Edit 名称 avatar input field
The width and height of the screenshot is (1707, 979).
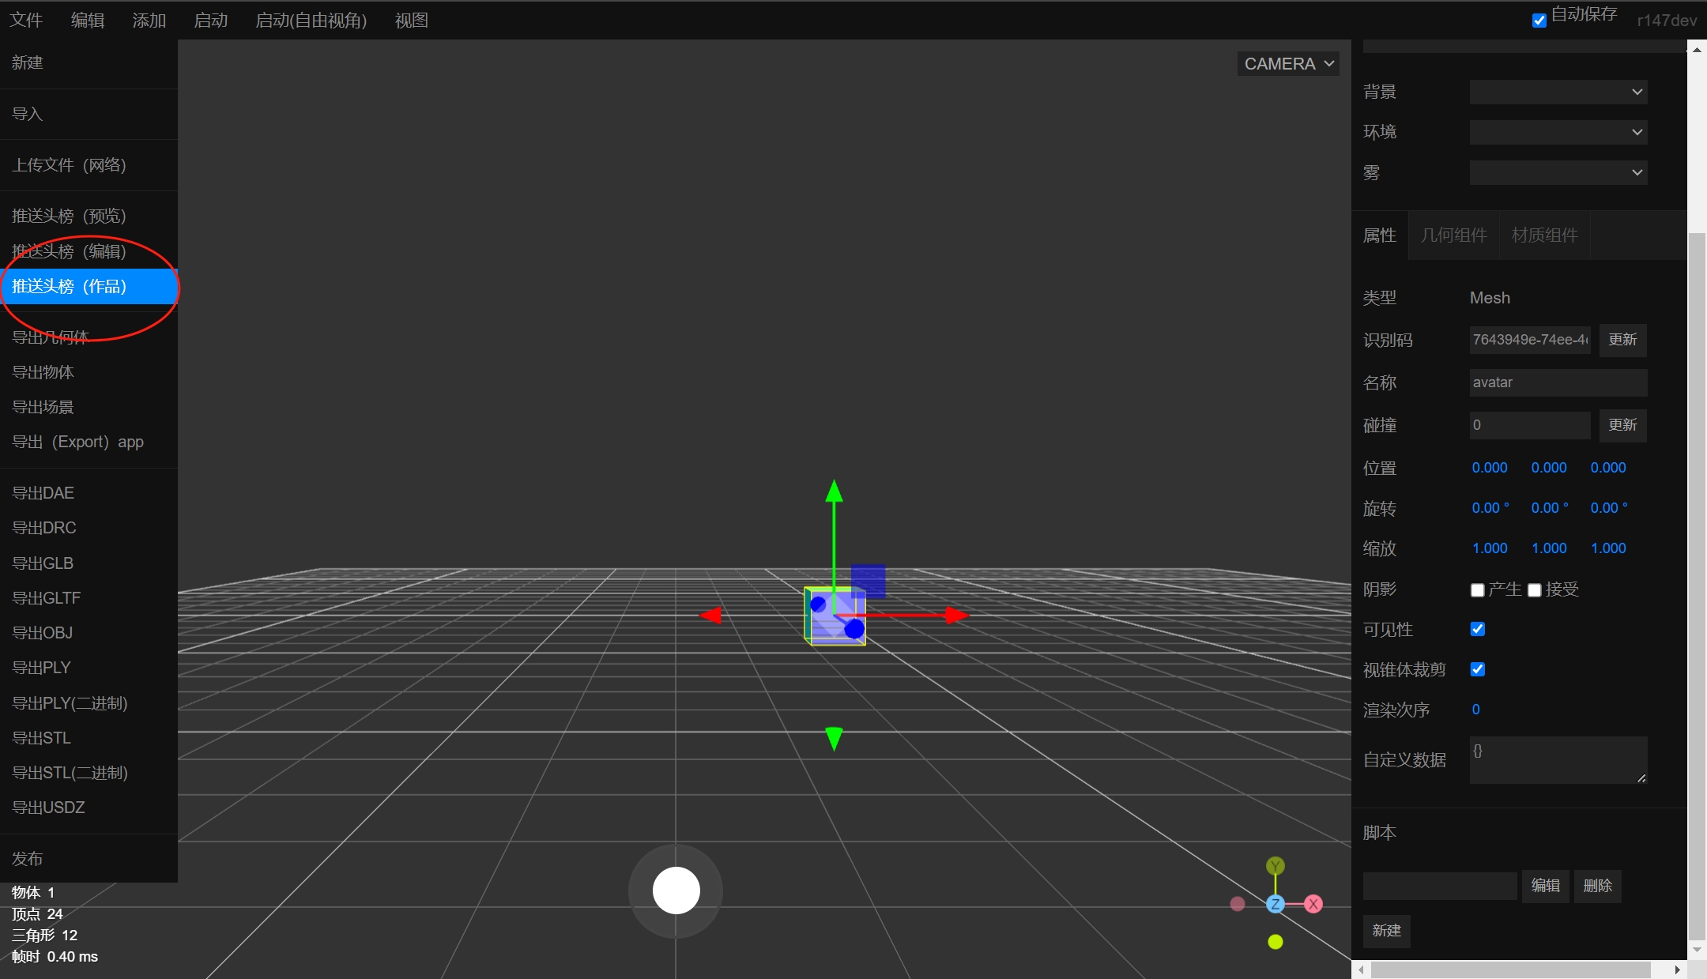point(1559,382)
